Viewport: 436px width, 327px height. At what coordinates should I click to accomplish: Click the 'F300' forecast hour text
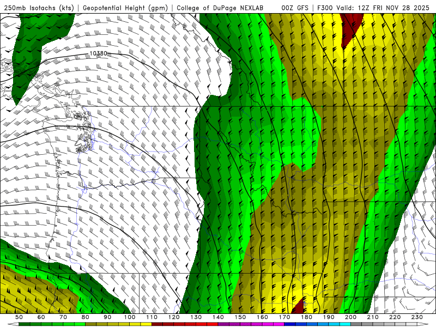coord(325,8)
